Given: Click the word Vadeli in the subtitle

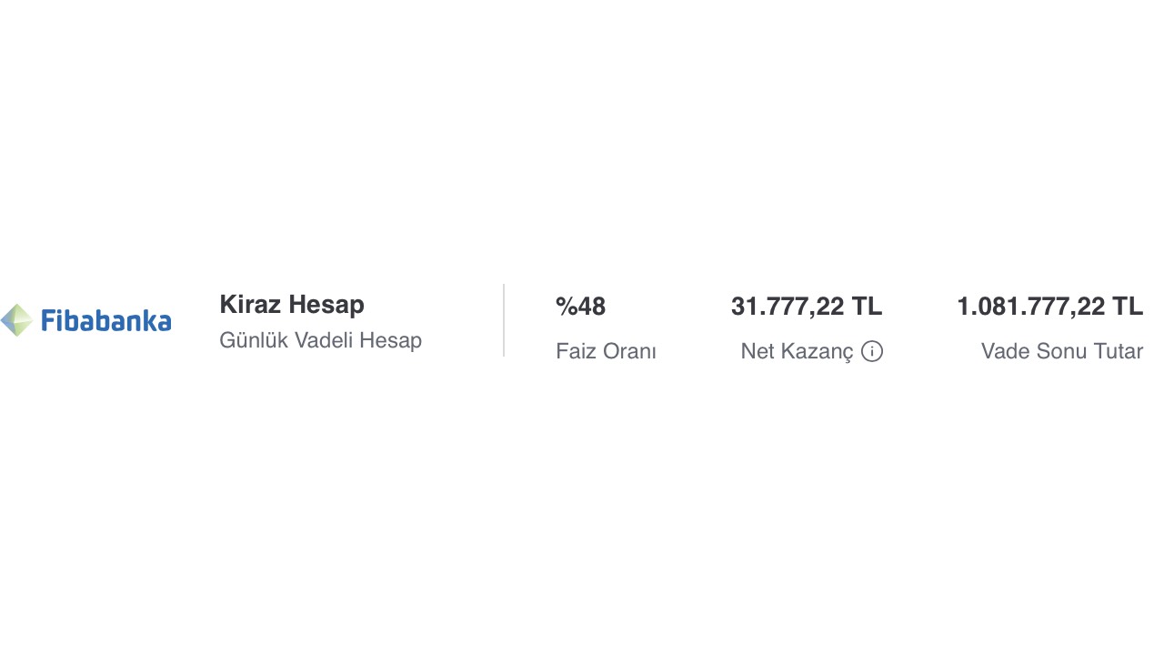Looking at the screenshot, I should coord(323,340).
